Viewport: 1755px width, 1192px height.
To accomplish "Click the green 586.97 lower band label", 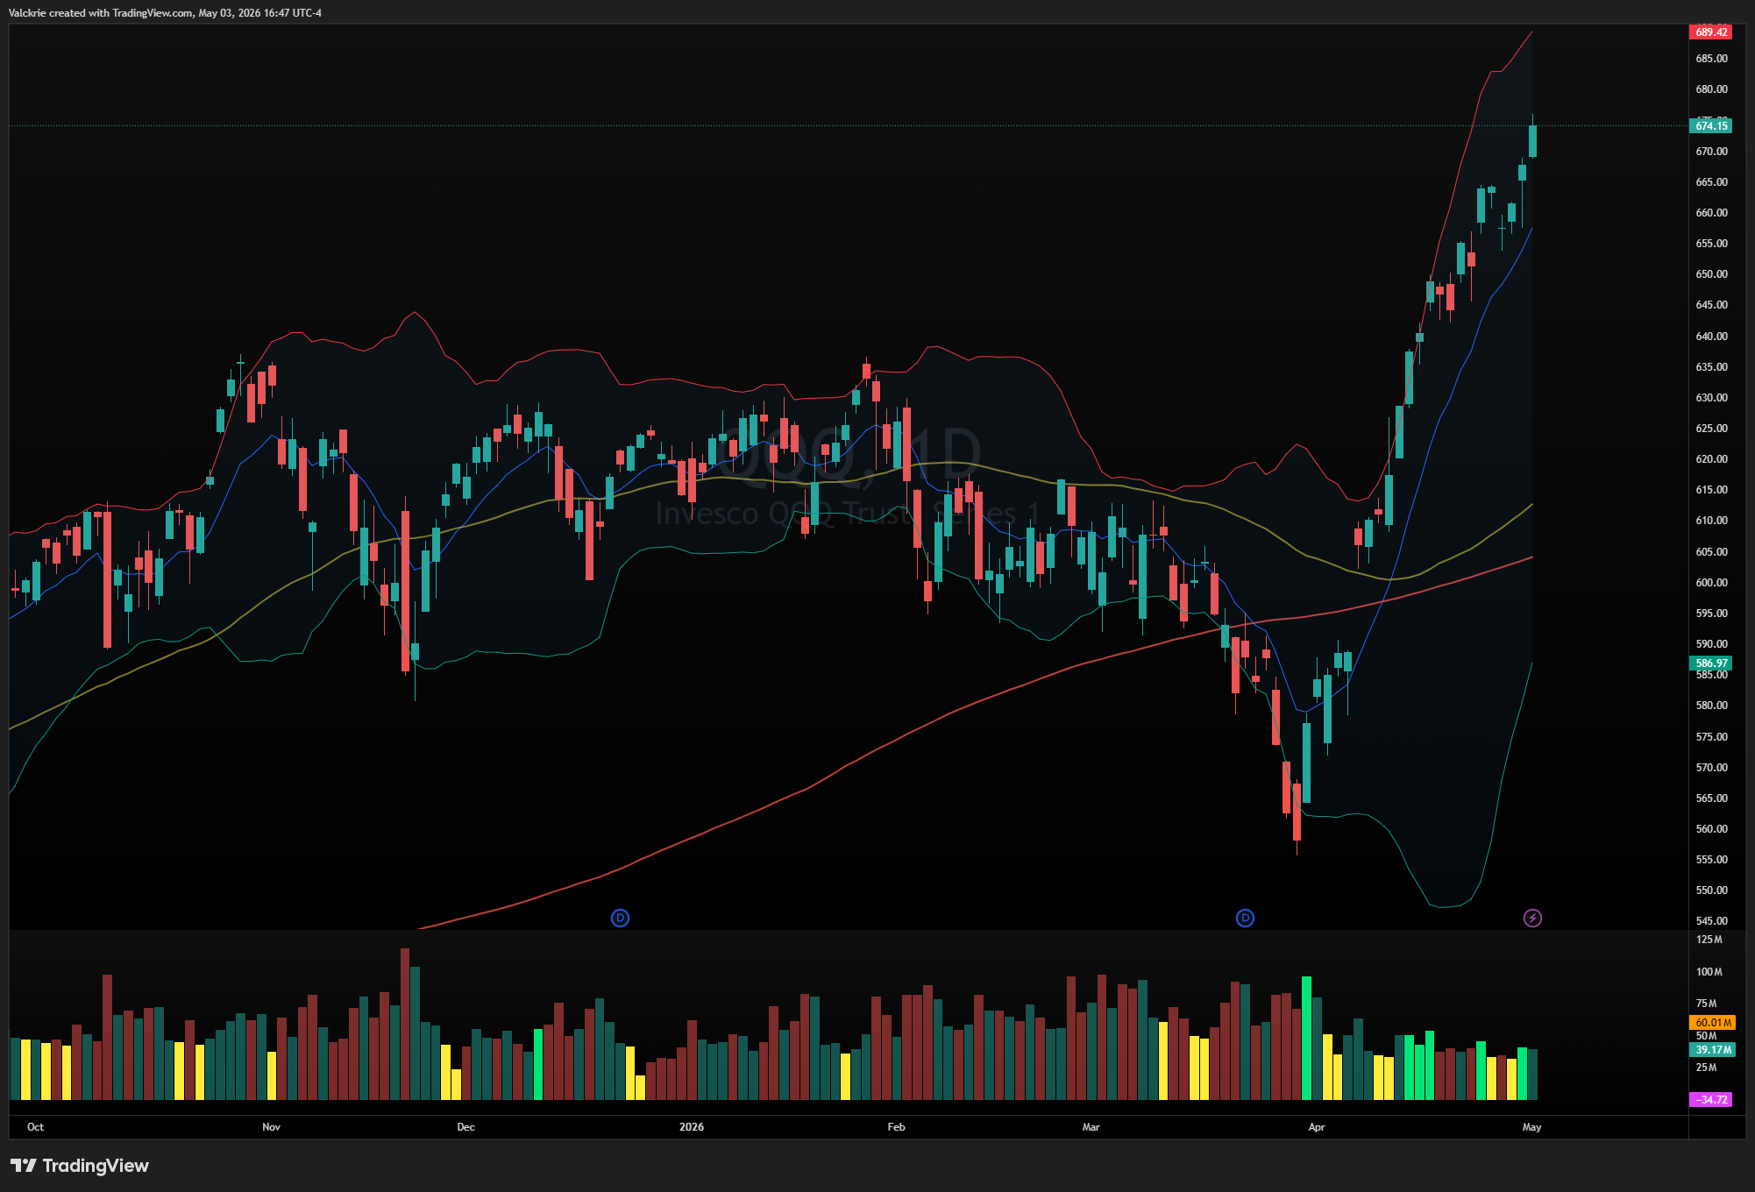I will coord(1710,663).
